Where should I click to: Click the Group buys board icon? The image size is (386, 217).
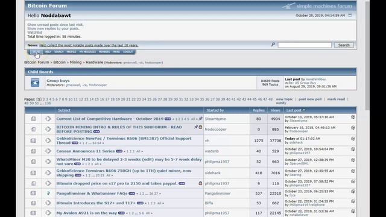coord(35,83)
